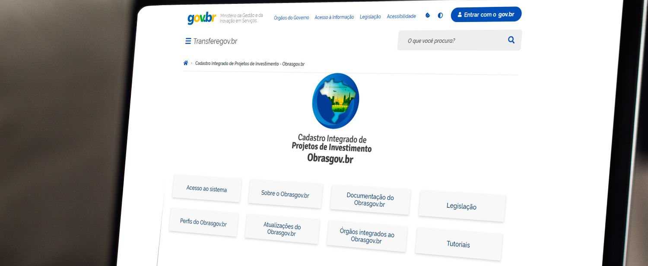Open the Perfis do Obrasgov.br card
The width and height of the screenshot is (648, 266).
click(x=203, y=222)
